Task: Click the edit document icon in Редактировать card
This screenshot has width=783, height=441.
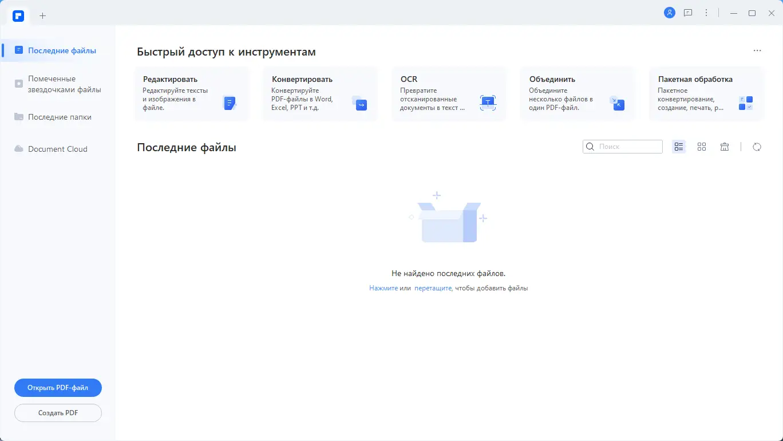Action: tap(230, 103)
